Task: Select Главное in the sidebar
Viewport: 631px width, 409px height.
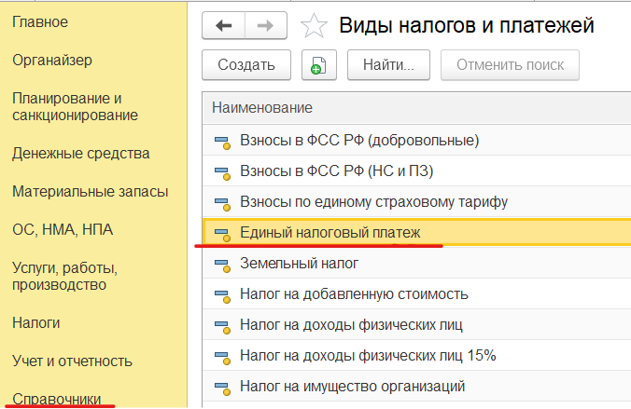Action: pos(40,21)
